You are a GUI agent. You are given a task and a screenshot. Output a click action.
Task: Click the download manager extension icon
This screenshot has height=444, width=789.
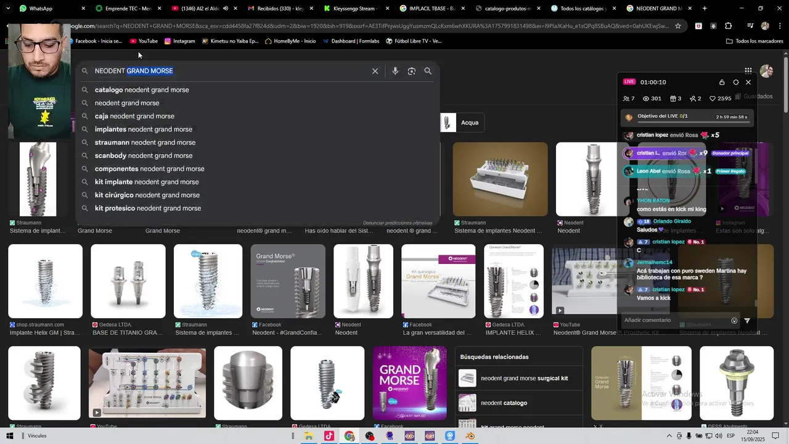pyautogui.click(x=713, y=26)
